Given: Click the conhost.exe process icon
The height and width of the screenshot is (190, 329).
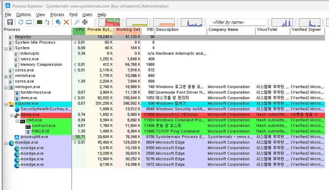Looking at the screenshot, I should coord(28,126).
